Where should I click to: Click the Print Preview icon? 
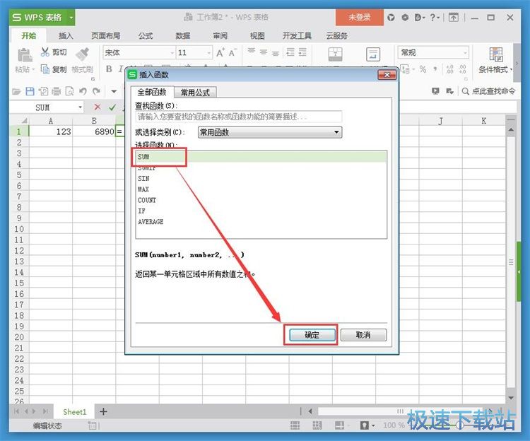(x=69, y=91)
